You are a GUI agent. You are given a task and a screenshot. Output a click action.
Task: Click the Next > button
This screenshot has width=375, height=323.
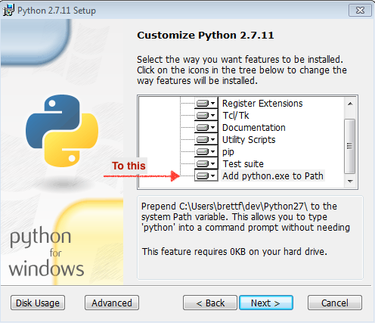tap(266, 303)
